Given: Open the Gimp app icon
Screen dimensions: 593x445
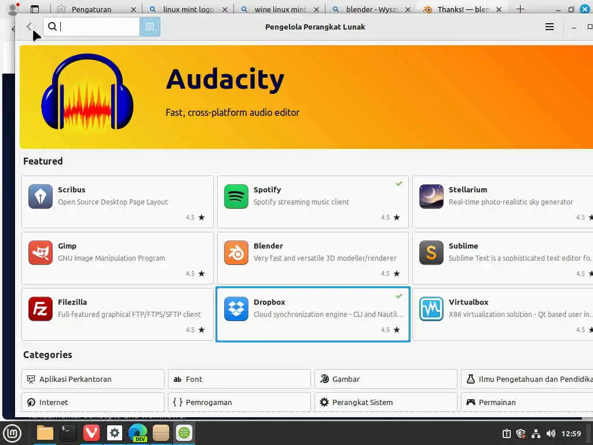Looking at the screenshot, I should pos(41,253).
